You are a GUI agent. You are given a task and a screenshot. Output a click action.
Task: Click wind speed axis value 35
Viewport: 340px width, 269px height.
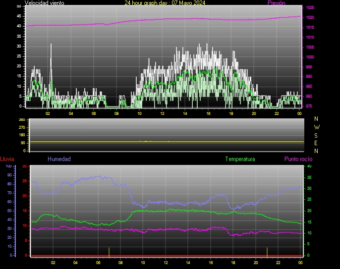click(19, 36)
